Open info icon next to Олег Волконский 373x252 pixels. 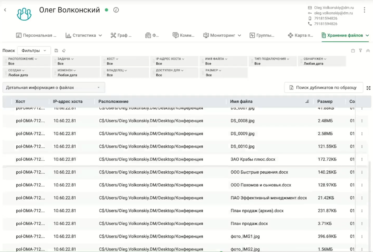click(116, 10)
